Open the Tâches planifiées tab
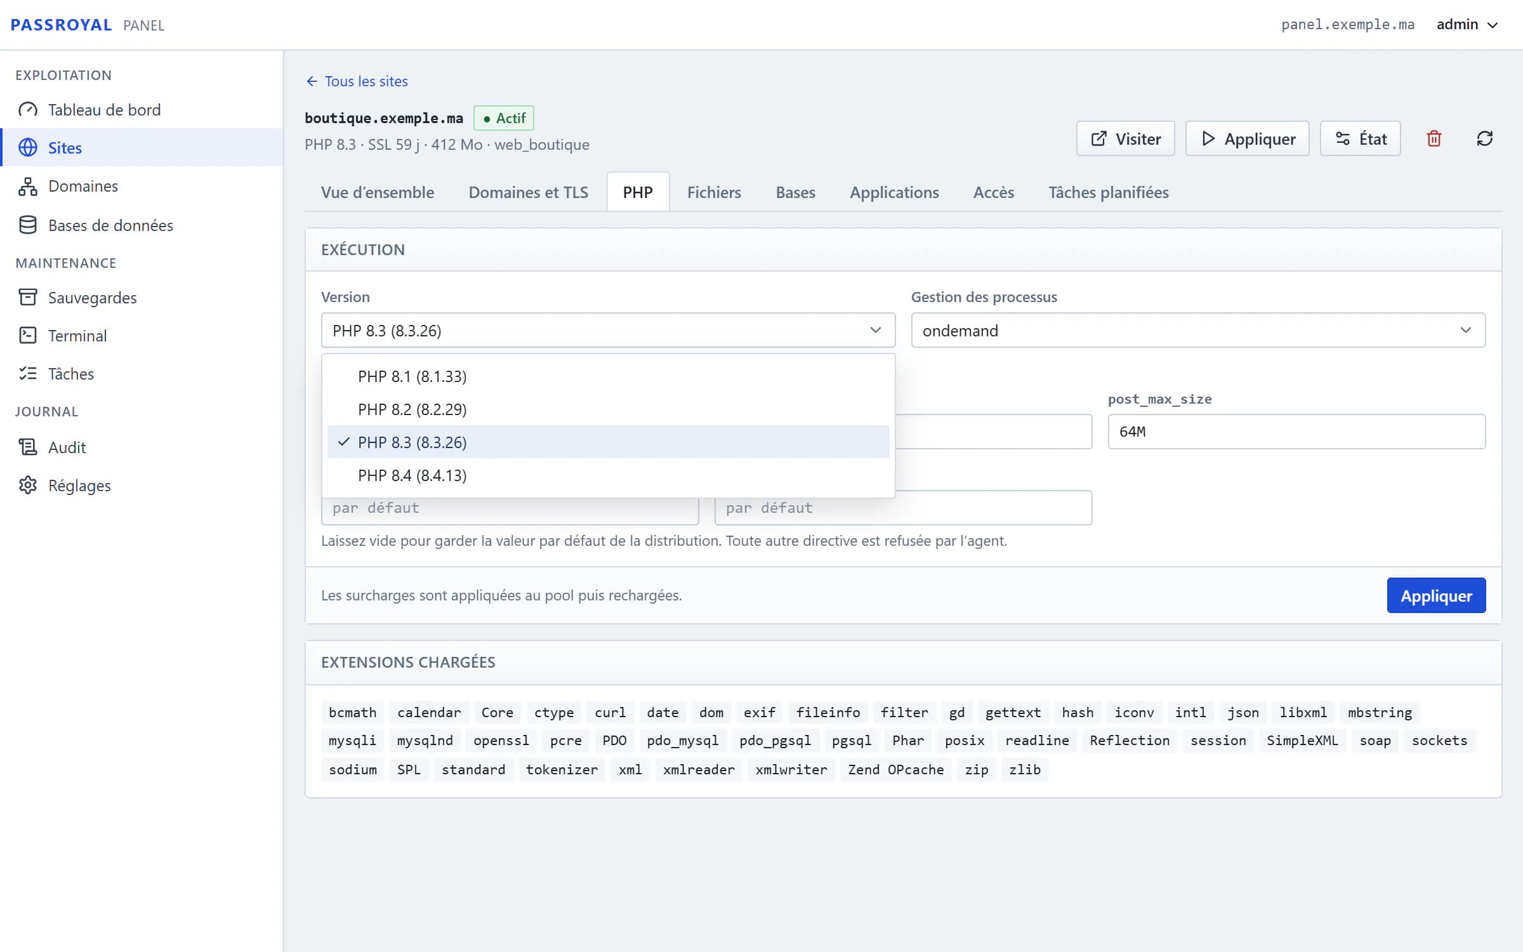Image resolution: width=1523 pixels, height=952 pixels. pos(1108,192)
